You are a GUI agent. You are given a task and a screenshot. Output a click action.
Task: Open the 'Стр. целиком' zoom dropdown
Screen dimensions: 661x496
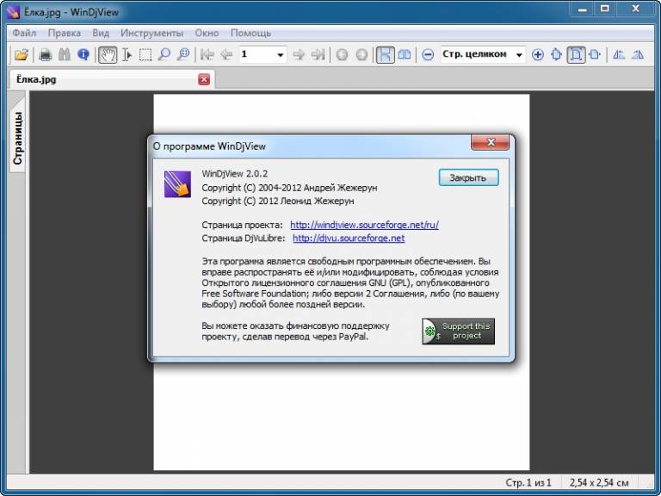coord(519,55)
